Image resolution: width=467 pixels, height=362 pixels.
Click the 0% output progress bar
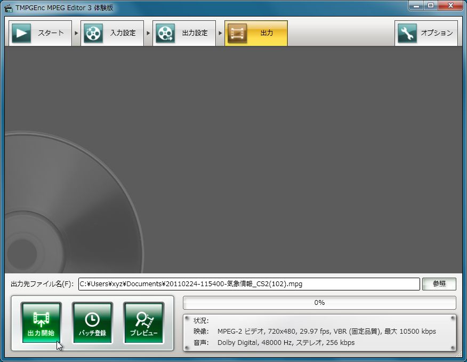[x=319, y=303]
